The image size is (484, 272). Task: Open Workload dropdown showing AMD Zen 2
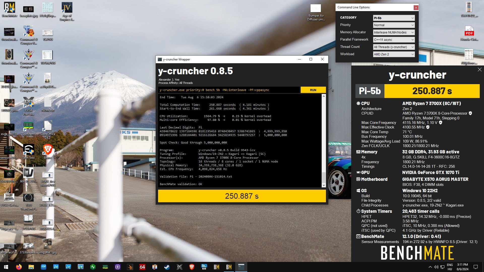tap(394, 54)
